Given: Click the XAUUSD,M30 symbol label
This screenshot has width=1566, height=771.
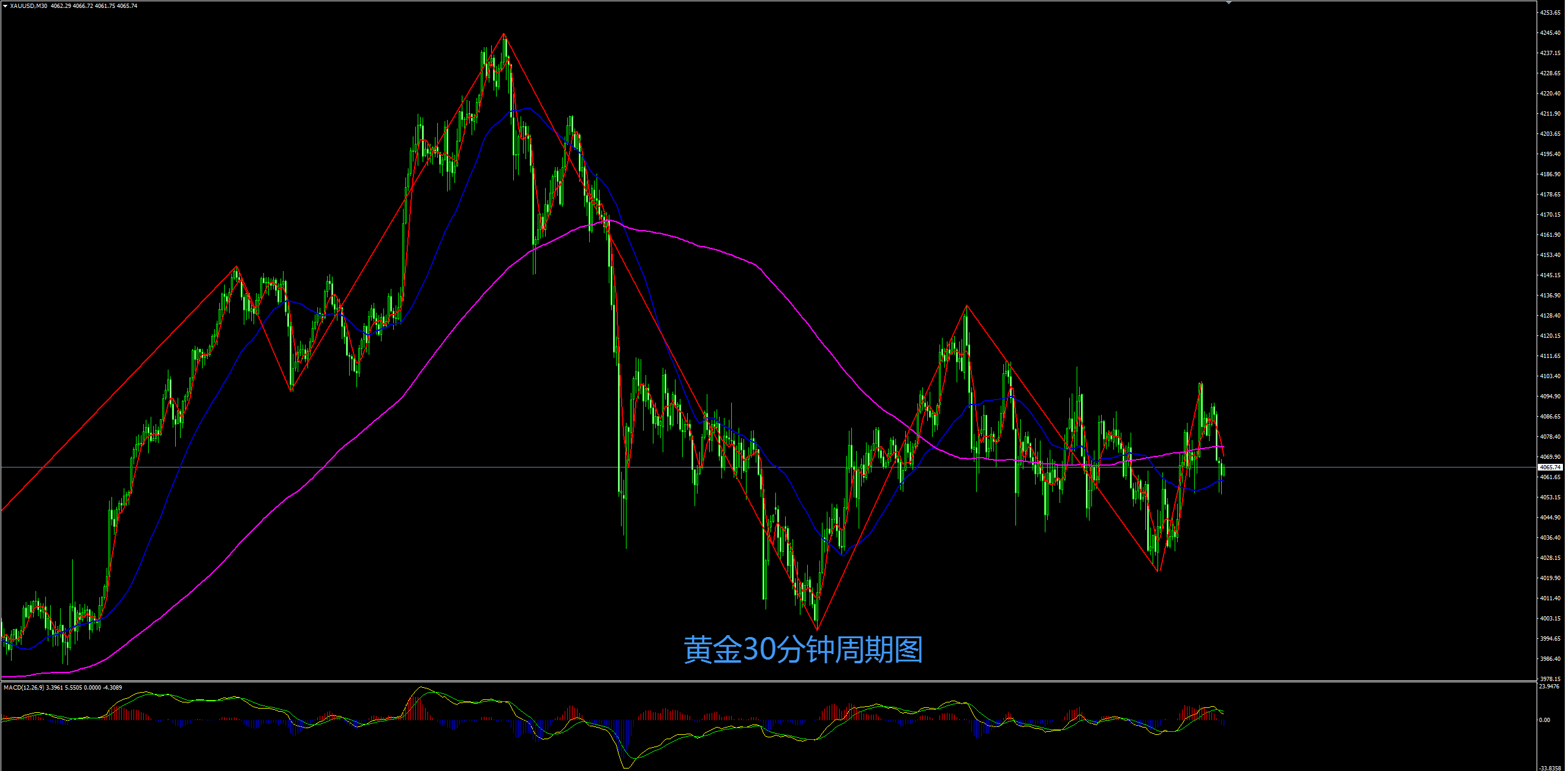Looking at the screenshot, I should (x=29, y=6).
